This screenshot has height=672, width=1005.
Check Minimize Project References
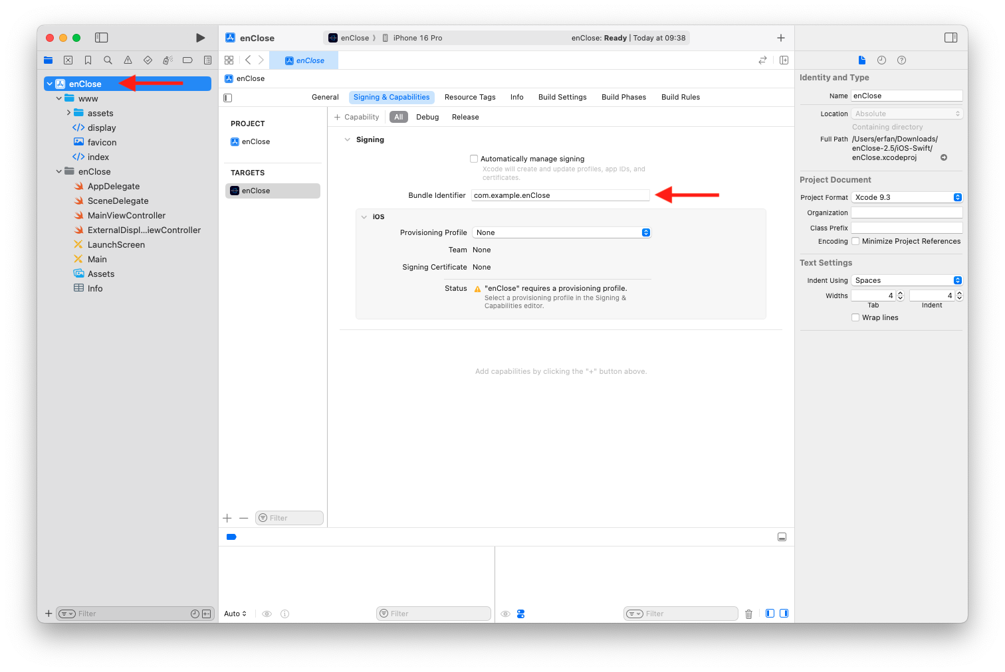point(855,241)
